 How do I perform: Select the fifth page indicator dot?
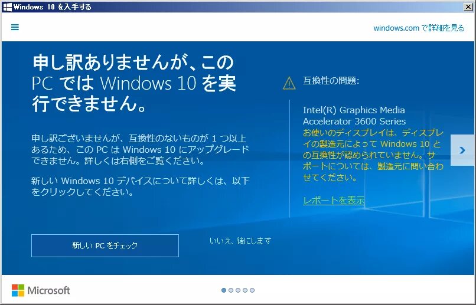point(252,290)
